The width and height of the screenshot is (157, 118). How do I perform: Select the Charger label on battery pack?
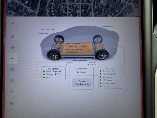pos(84,46)
